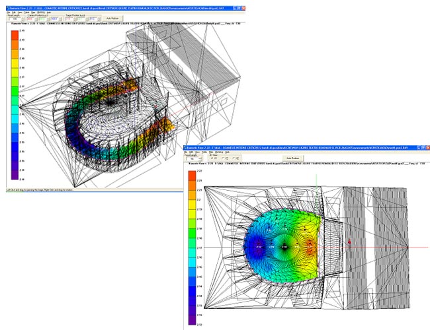Close the lower Ramsete View window
430x330 pixels.
[428, 148]
